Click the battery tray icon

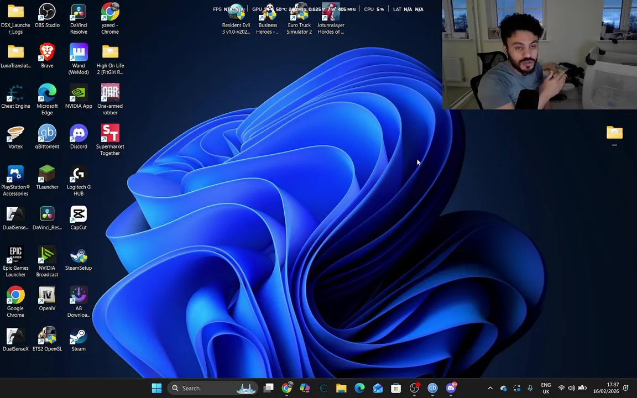582,388
